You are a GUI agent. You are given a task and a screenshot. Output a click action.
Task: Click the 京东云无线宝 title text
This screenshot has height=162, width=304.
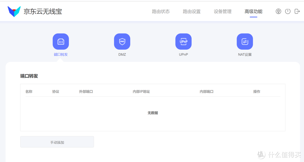[43, 12]
